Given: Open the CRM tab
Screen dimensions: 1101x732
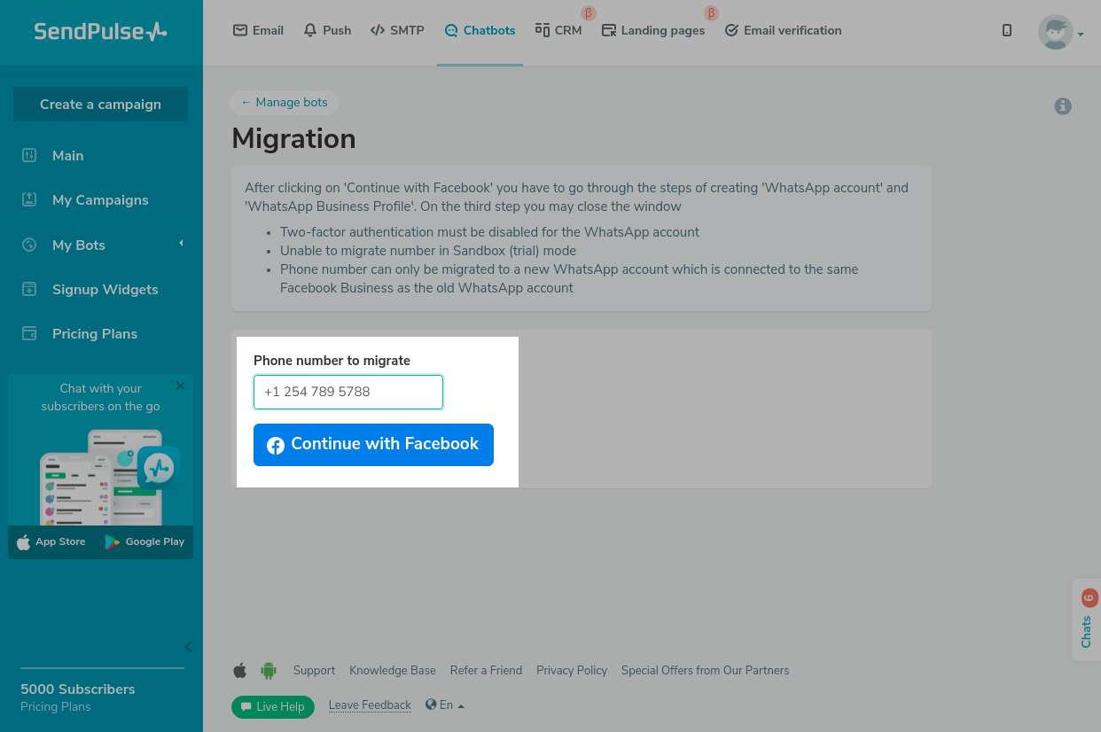Looking at the screenshot, I should click(558, 30).
